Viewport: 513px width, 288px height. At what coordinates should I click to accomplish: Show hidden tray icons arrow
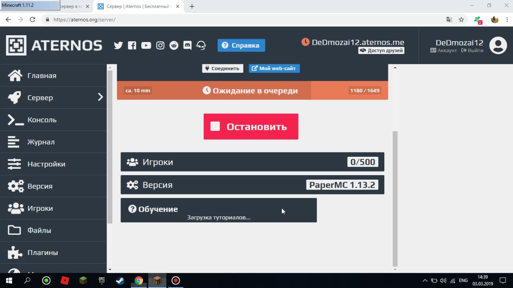pyautogui.click(x=425, y=280)
